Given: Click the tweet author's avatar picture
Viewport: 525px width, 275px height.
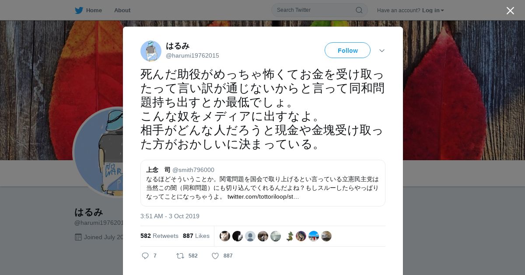Looking at the screenshot, I should pos(151,51).
